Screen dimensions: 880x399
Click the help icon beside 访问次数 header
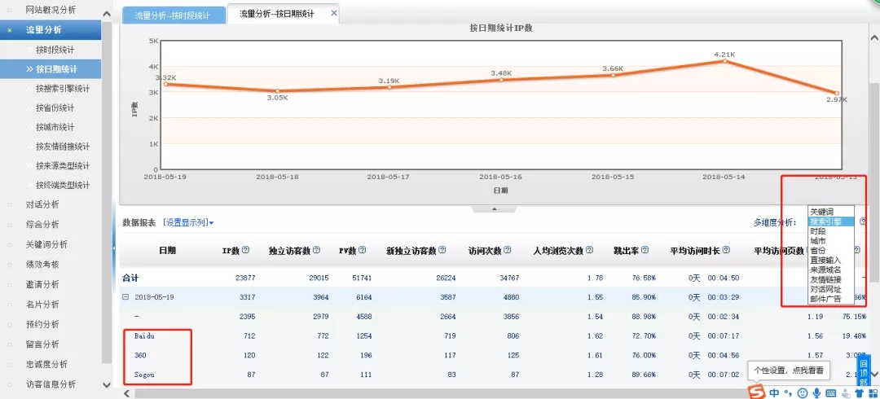(508, 250)
